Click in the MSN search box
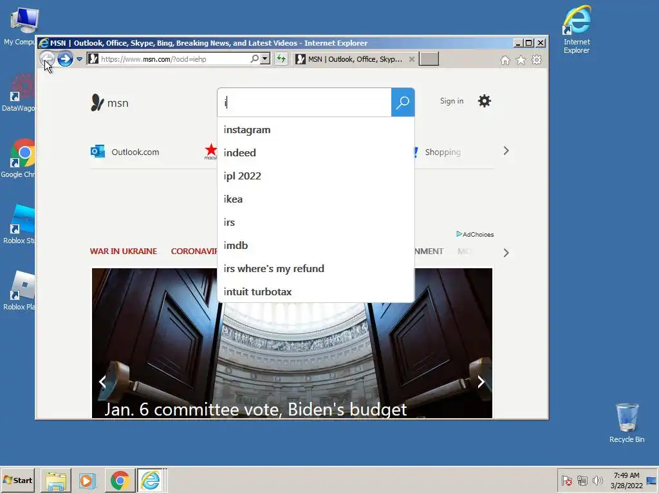 pyautogui.click(x=304, y=102)
